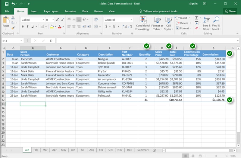Open the Feb sheet tab
Image resolution: width=241 pixels, height=158 pixels.
click(36, 150)
